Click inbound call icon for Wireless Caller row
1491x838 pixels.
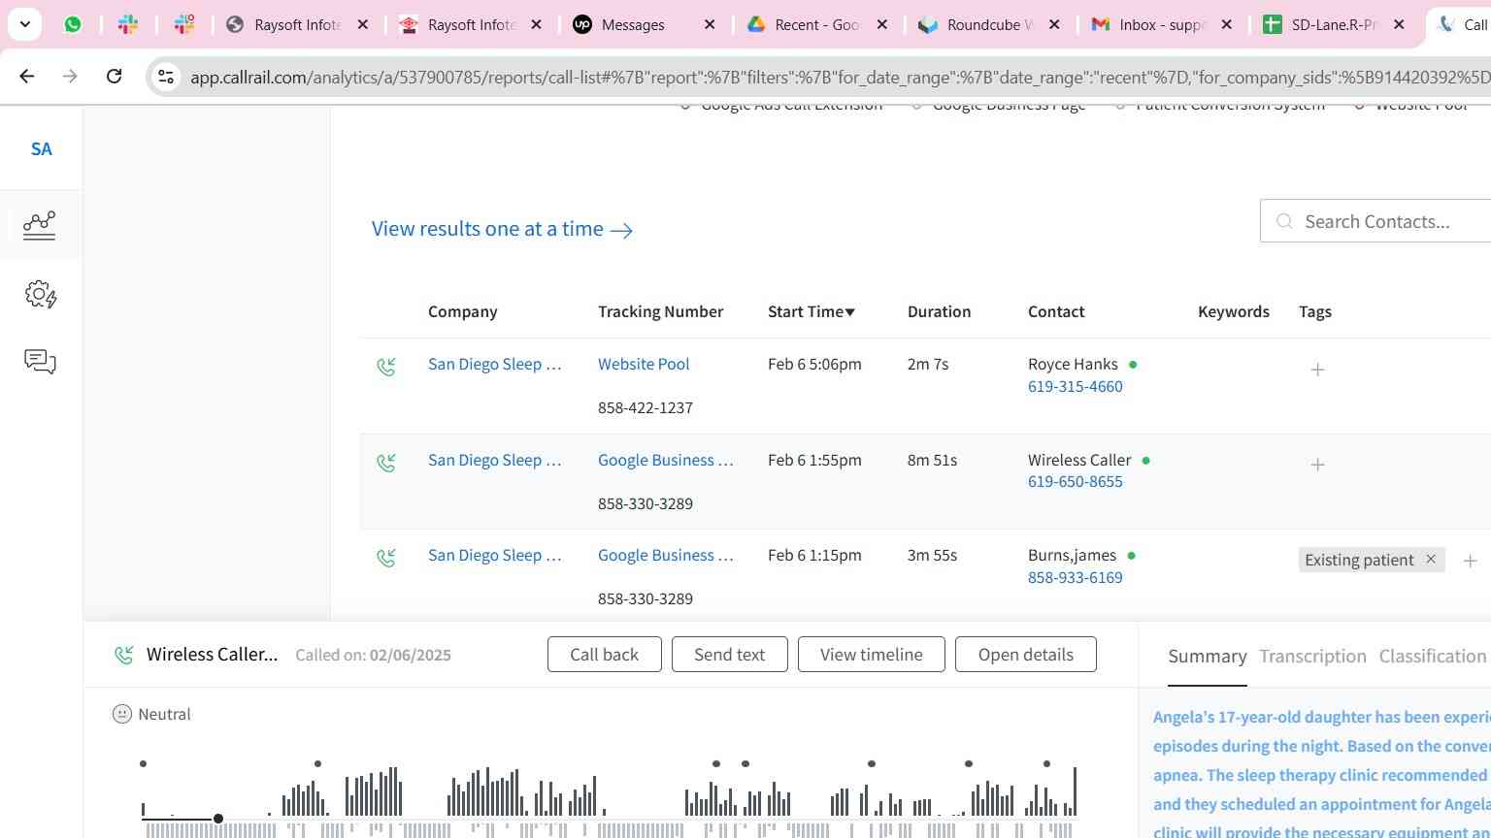tap(386, 463)
